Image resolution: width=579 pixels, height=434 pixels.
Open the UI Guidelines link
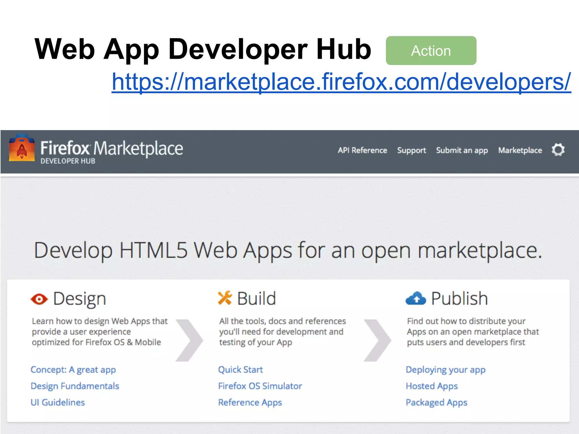(58, 402)
